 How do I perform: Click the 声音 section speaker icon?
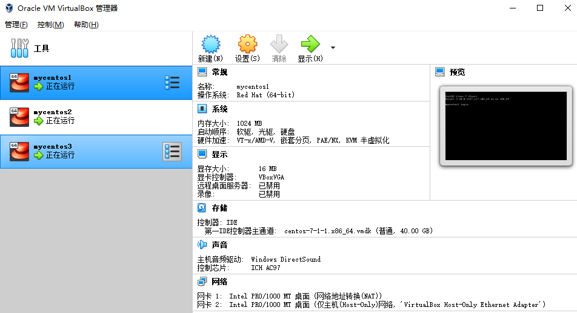(202, 244)
